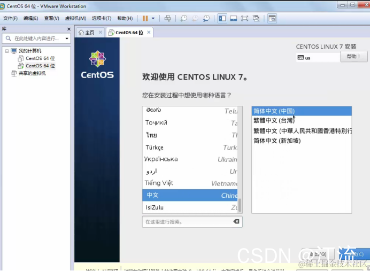The height and width of the screenshot is (271, 370).
Task: Select Тоҷикӣ language row
Action: (x=190, y=122)
